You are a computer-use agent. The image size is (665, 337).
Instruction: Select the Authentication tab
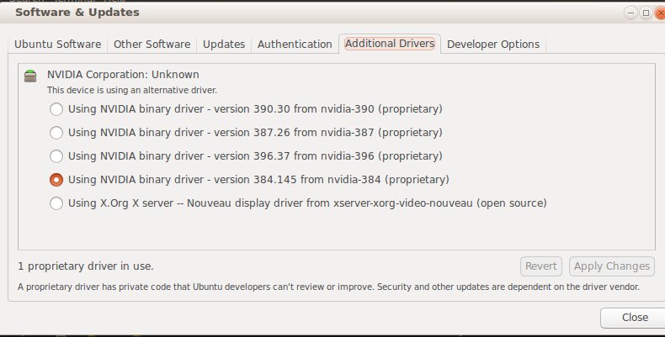(295, 45)
